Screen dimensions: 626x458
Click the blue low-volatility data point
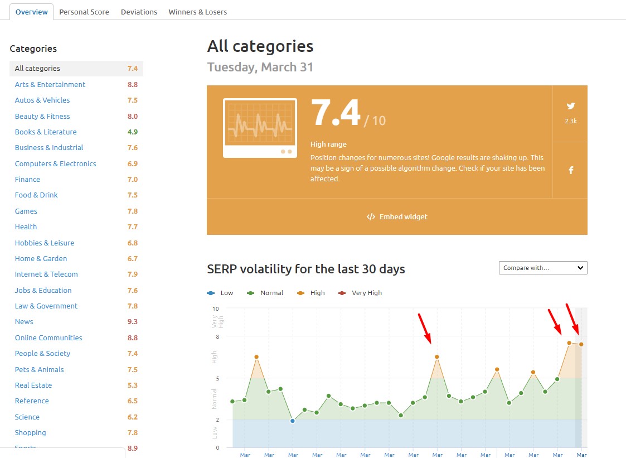(293, 421)
